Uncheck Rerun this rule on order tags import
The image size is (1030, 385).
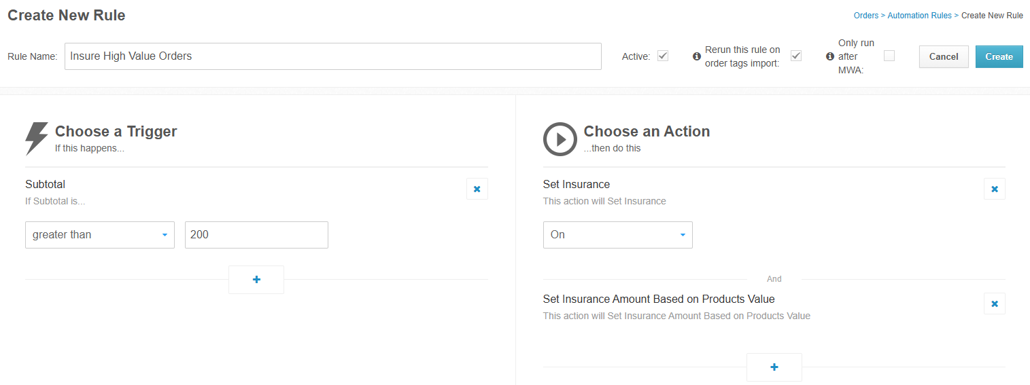tap(796, 56)
